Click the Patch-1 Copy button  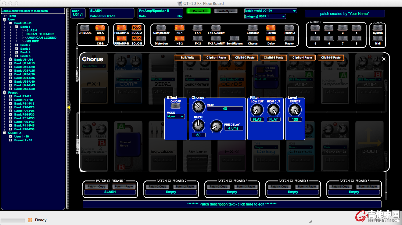point(96,187)
